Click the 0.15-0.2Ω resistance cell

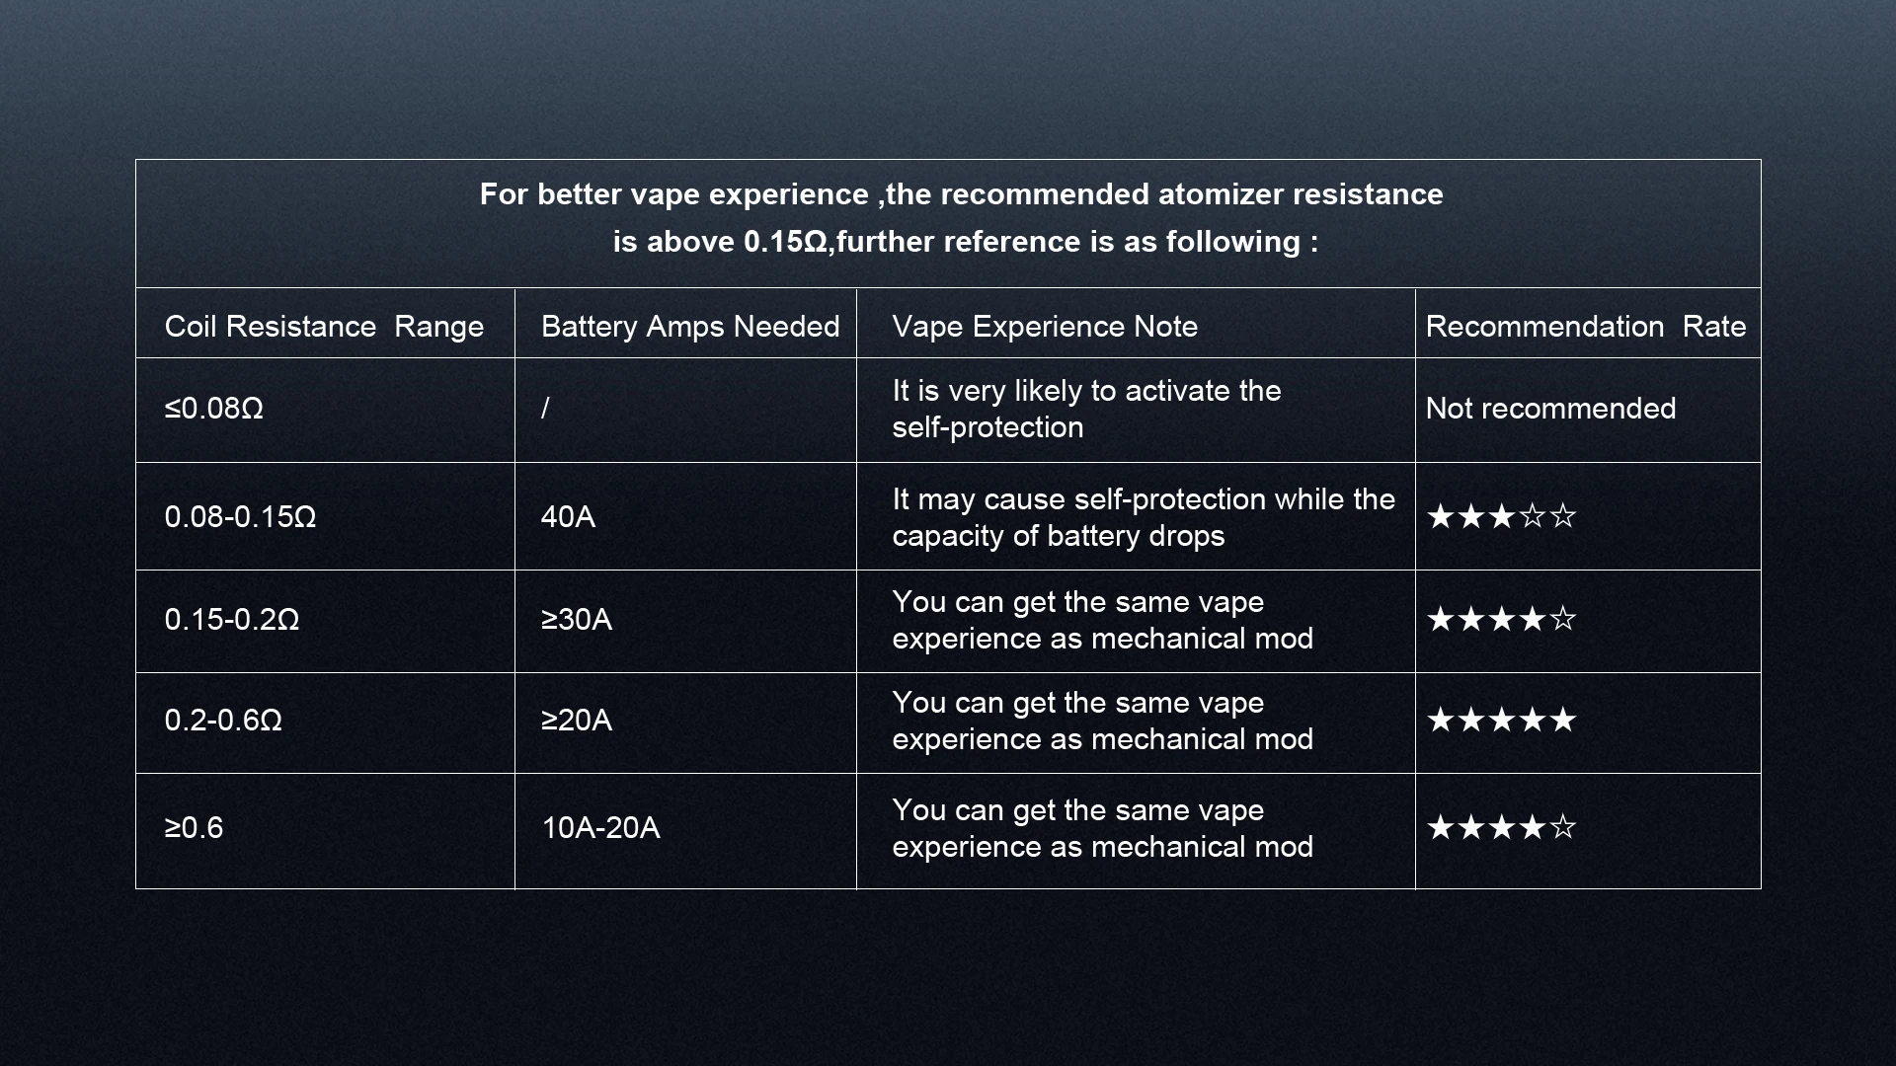[x=231, y=619]
